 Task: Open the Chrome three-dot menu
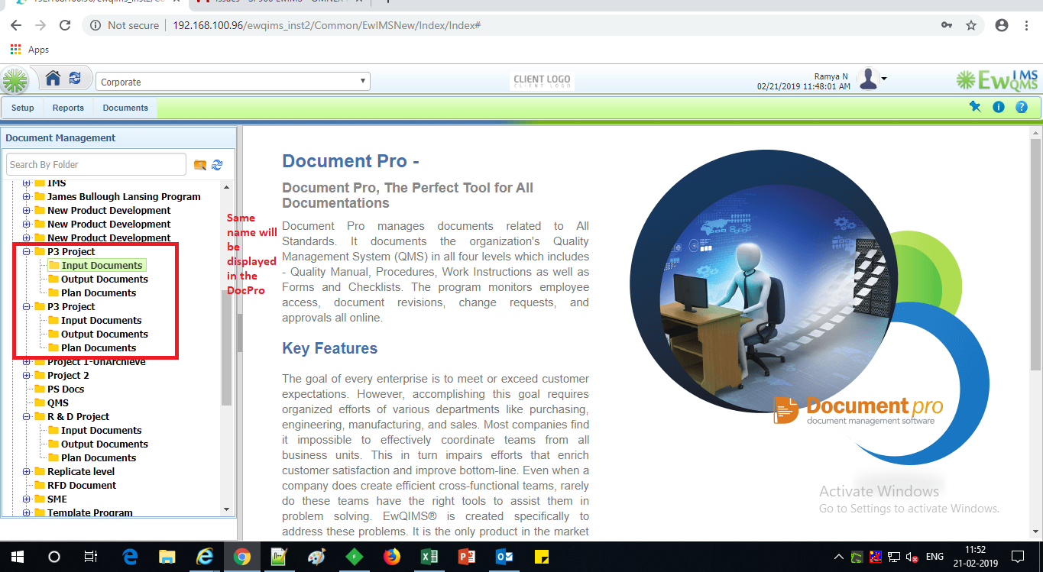(1026, 25)
